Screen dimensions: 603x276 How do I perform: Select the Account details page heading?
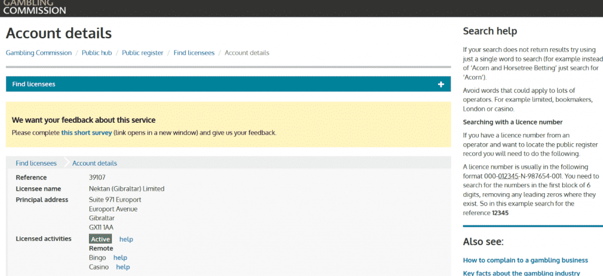pos(59,33)
